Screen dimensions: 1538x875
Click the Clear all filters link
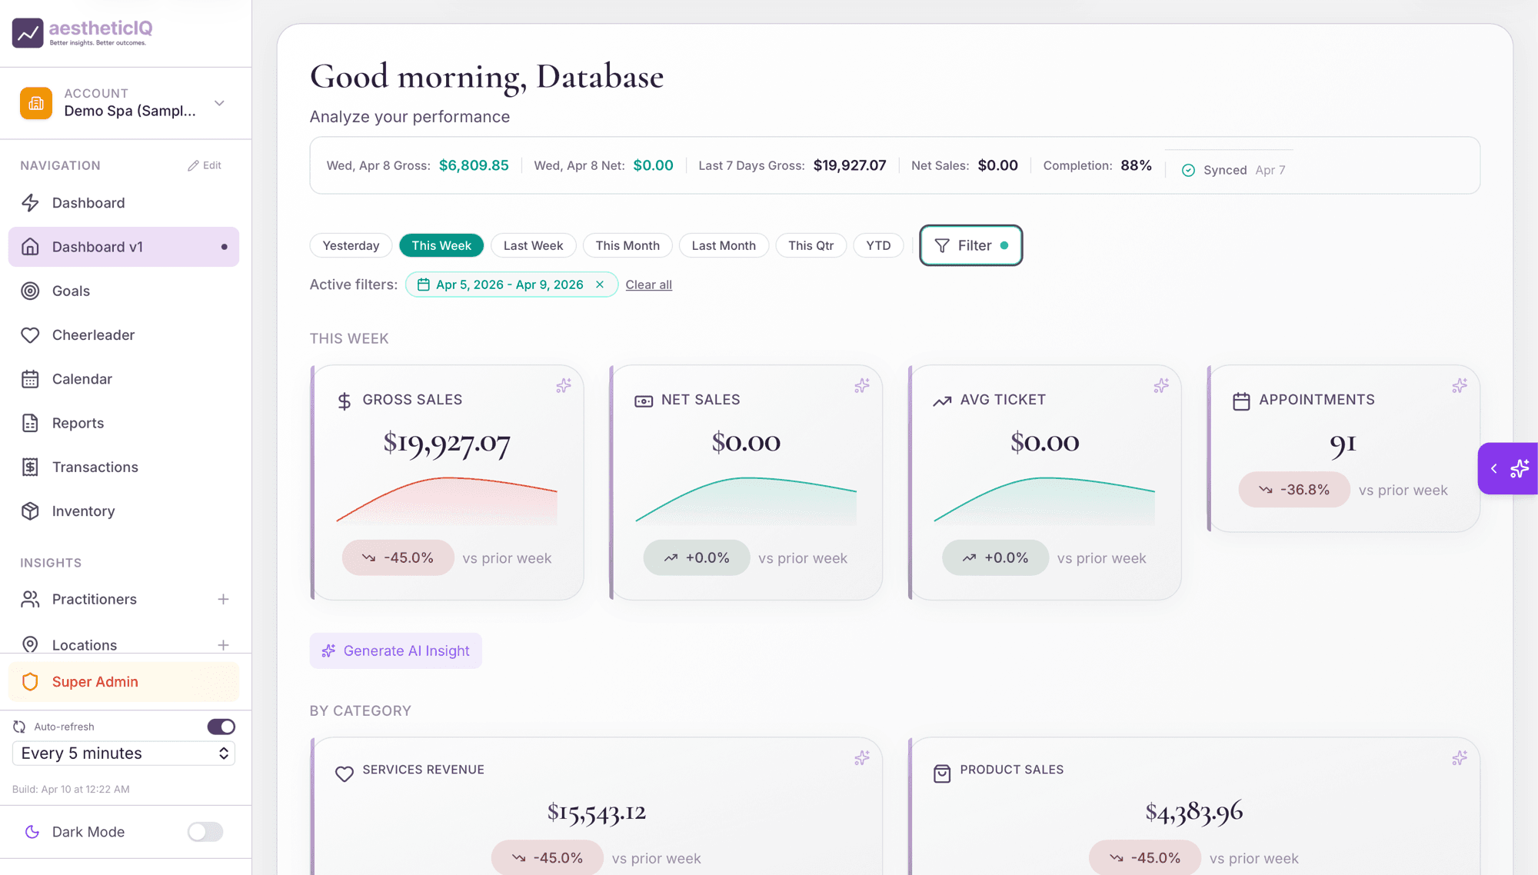click(648, 284)
